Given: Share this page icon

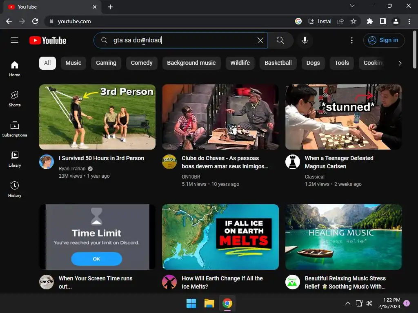Looking at the screenshot, I should coord(340,21).
